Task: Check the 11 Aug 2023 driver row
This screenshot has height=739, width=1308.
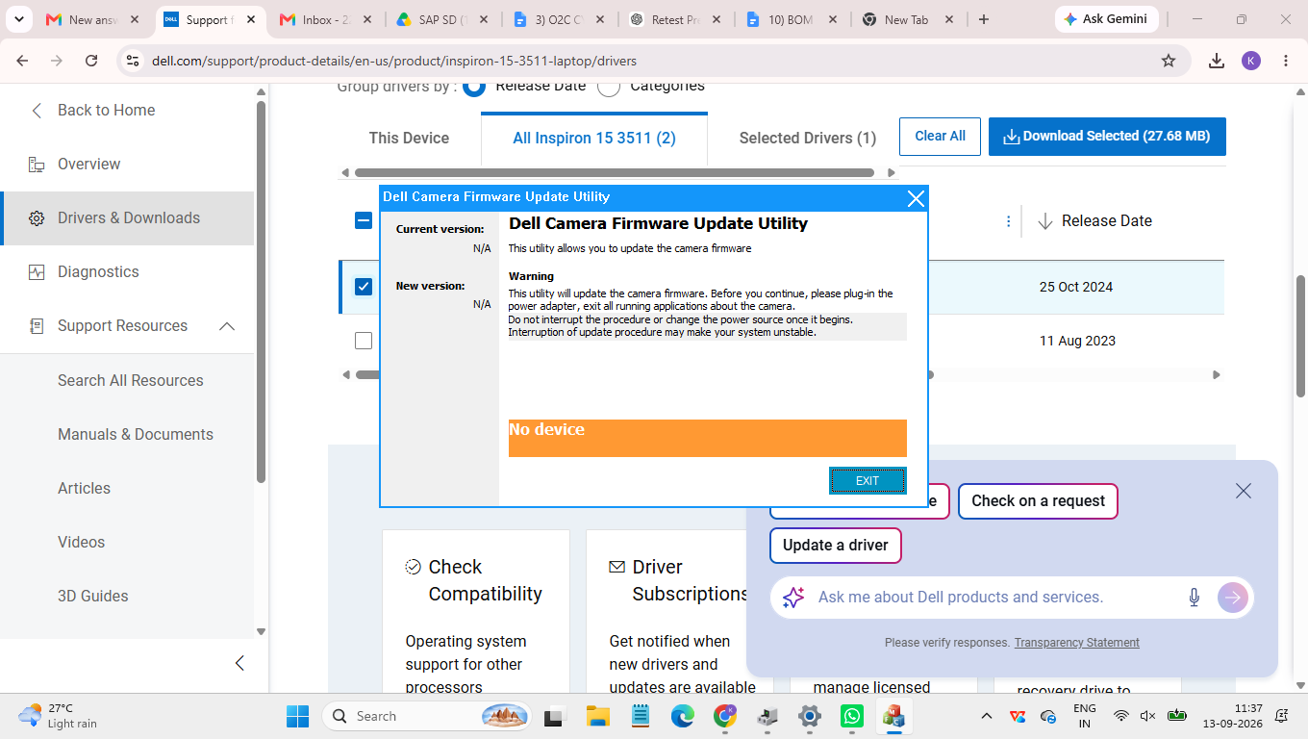Action: point(364,341)
